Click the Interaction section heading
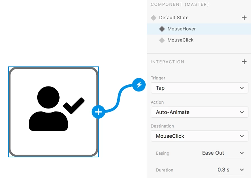 [167, 62]
